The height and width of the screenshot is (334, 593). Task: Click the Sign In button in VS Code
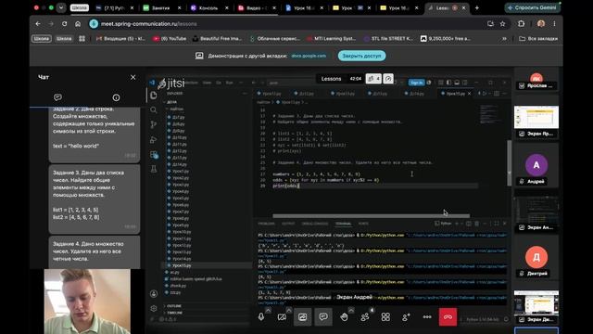point(416,83)
